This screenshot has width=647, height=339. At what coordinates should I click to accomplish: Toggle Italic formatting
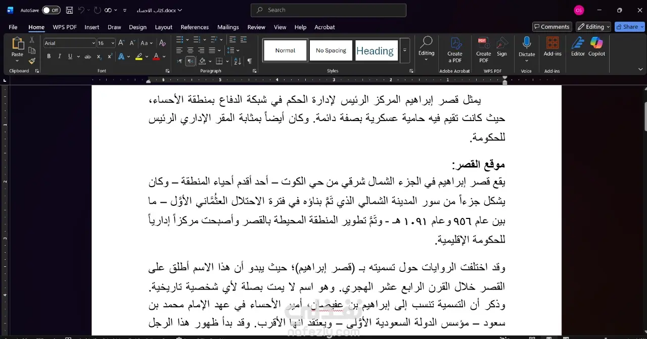pyautogui.click(x=59, y=56)
